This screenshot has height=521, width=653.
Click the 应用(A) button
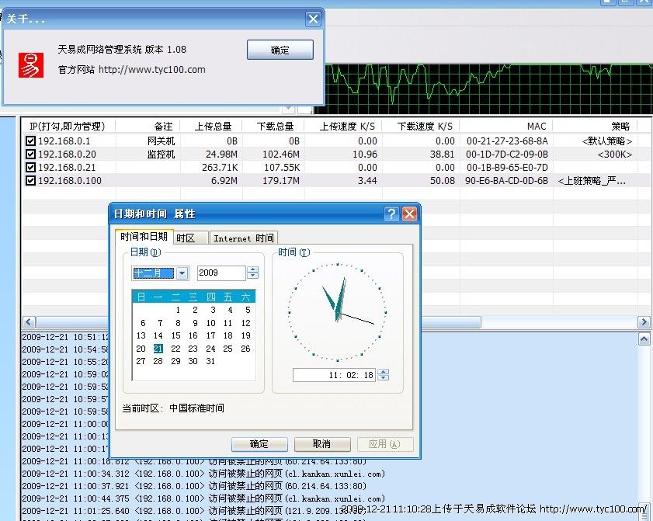385,444
